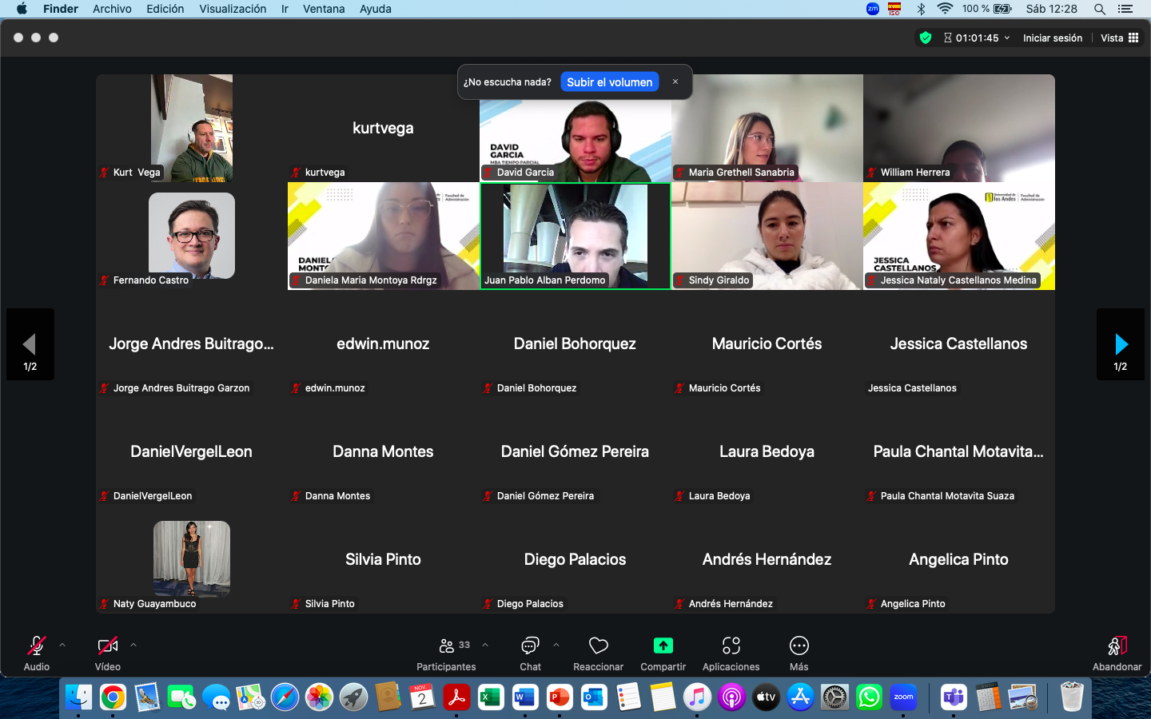Screen dimensions: 1151x719
Task: Open the Vista layout menu
Action: coord(1120,38)
